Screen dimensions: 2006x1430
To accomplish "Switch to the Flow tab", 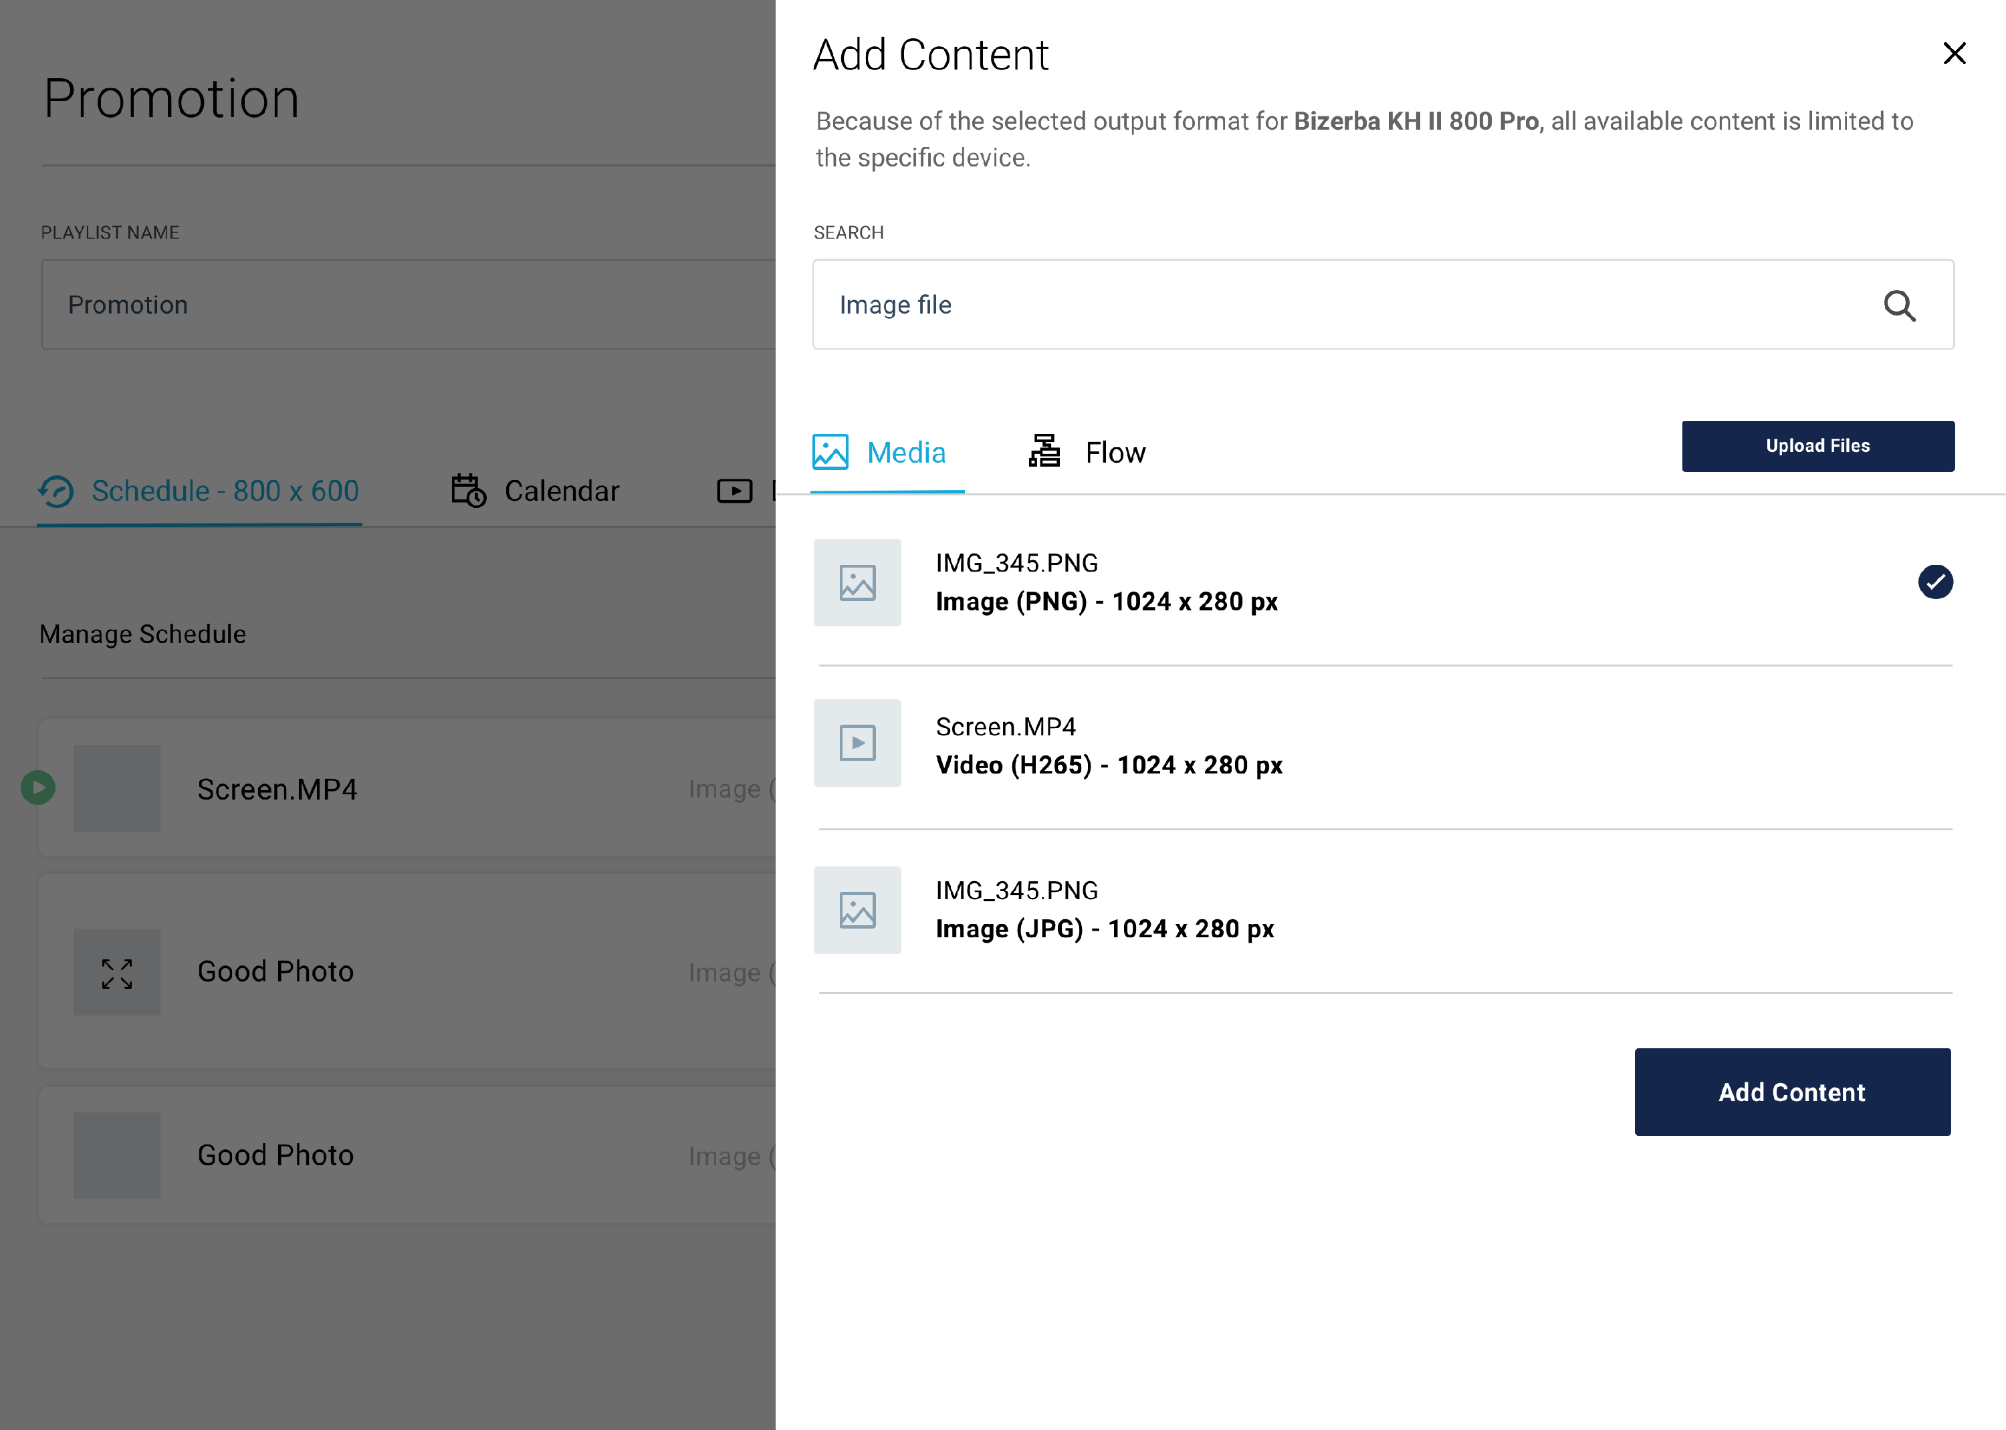I will (1087, 453).
